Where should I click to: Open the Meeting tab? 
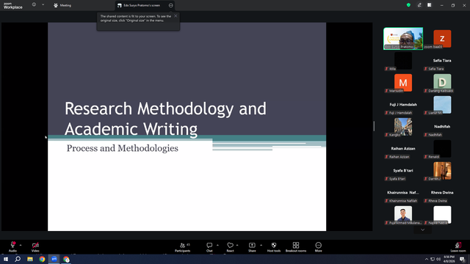point(62,5)
